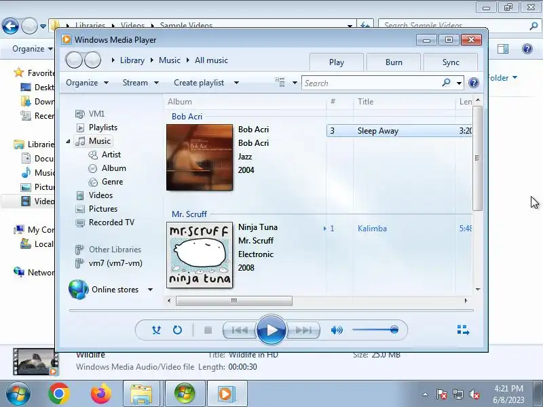Adjust the volume slider handle

click(394, 330)
